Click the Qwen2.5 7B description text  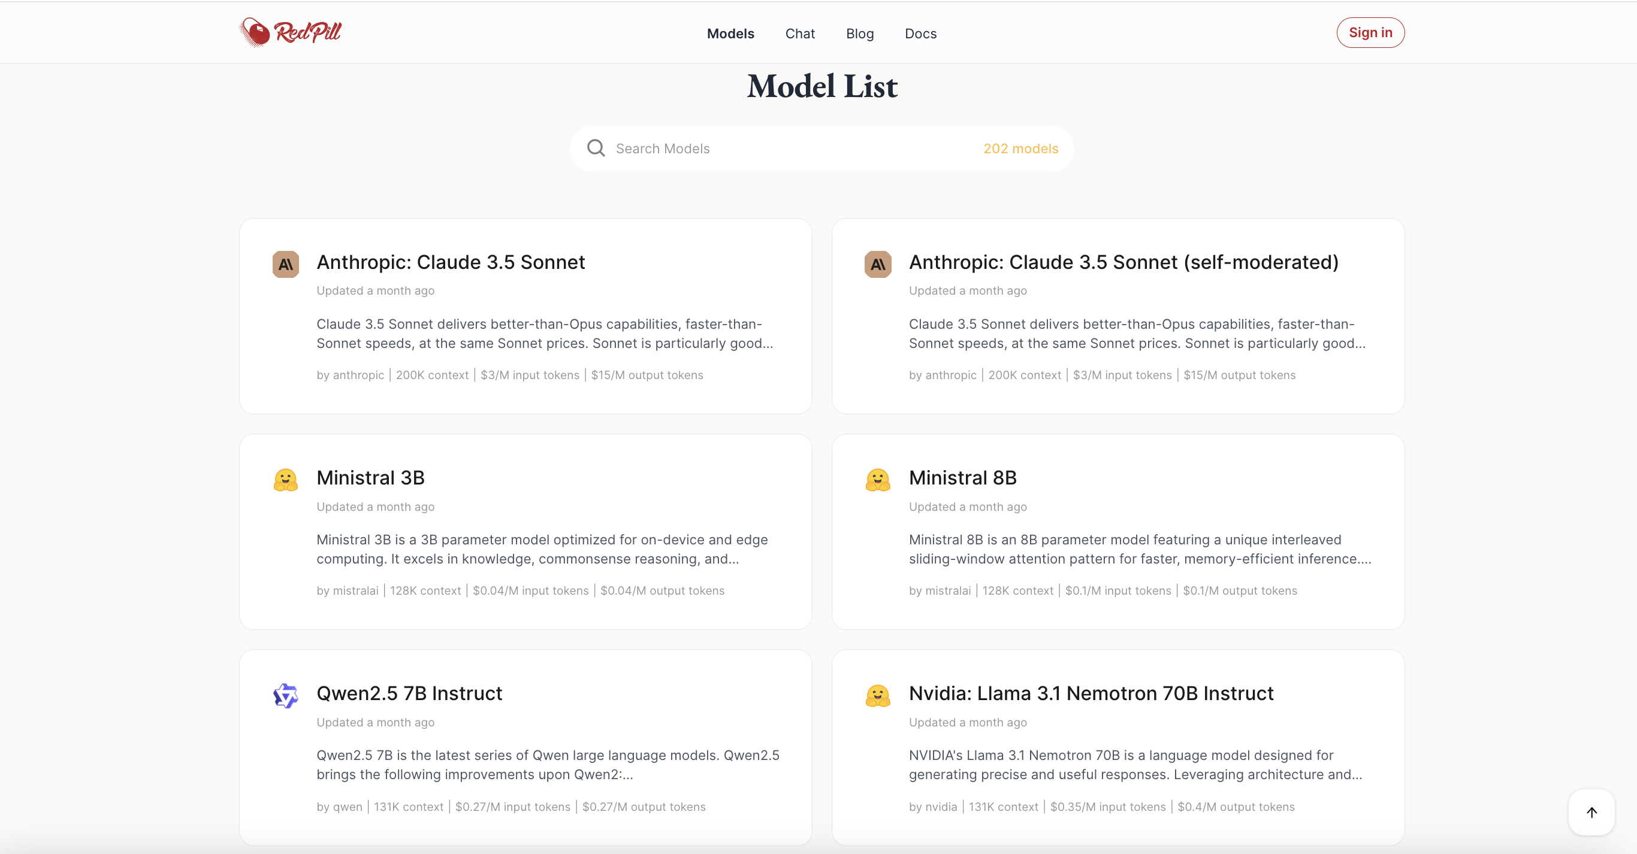(548, 765)
